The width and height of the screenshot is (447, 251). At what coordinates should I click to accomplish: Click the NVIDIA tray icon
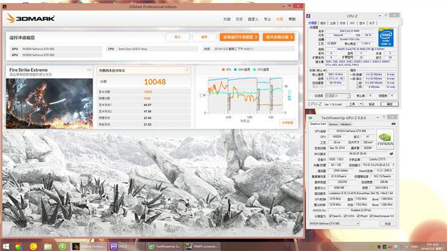pos(385,247)
